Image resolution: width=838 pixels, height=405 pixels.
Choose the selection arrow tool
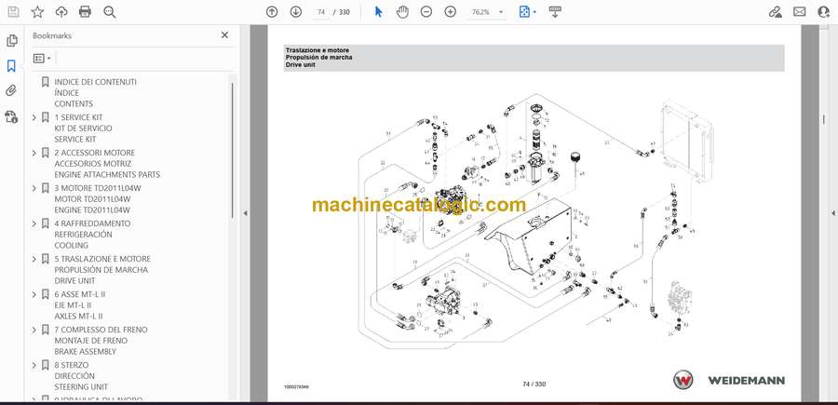[378, 12]
